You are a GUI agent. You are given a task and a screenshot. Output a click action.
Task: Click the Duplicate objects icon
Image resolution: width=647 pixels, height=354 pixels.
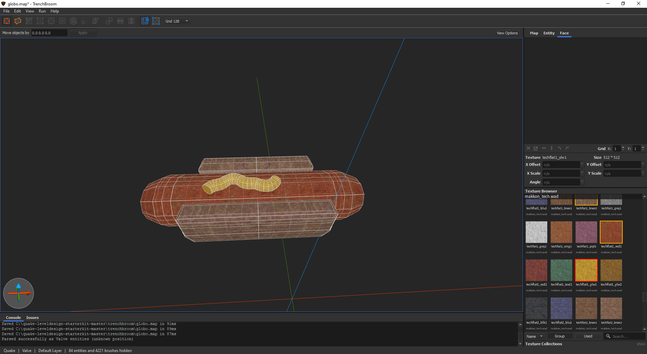click(109, 21)
